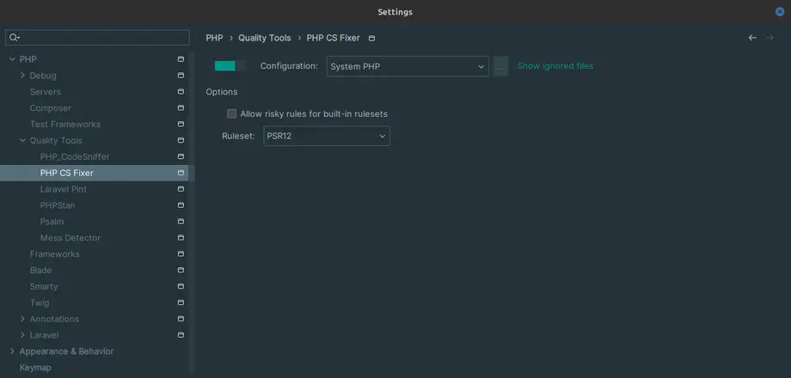The height and width of the screenshot is (378, 791).
Task: Click the project-level icon beside Blade
Action: click(181, 270)
